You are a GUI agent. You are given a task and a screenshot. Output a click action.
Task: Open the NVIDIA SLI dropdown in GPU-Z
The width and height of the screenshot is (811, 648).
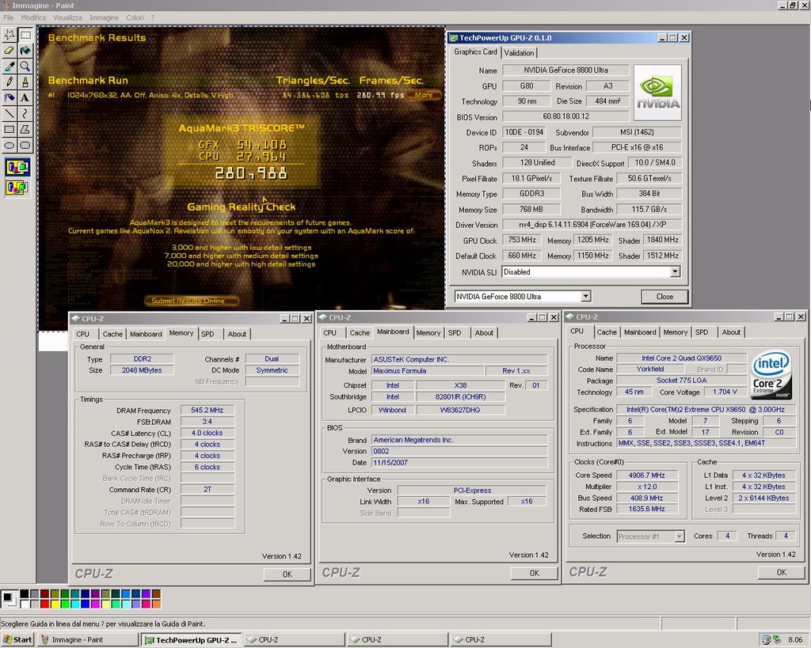click(x=675, y=272)
